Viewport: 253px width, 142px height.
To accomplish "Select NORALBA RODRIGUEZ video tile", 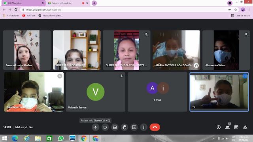I will (77, 50).
